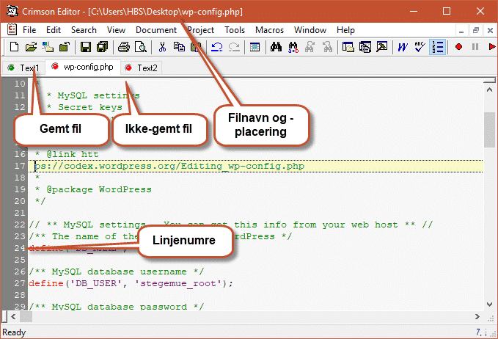Open the Search menu
This screenshot has width=498, height=339.
84,30
